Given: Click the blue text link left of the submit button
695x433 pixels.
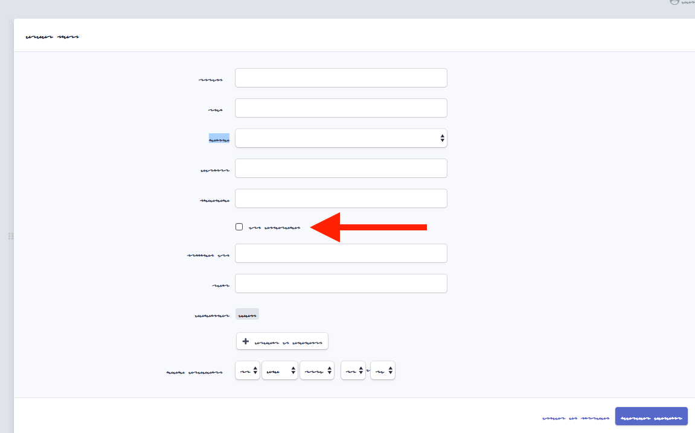Looking at the screenshot, I should coord(575,416).
